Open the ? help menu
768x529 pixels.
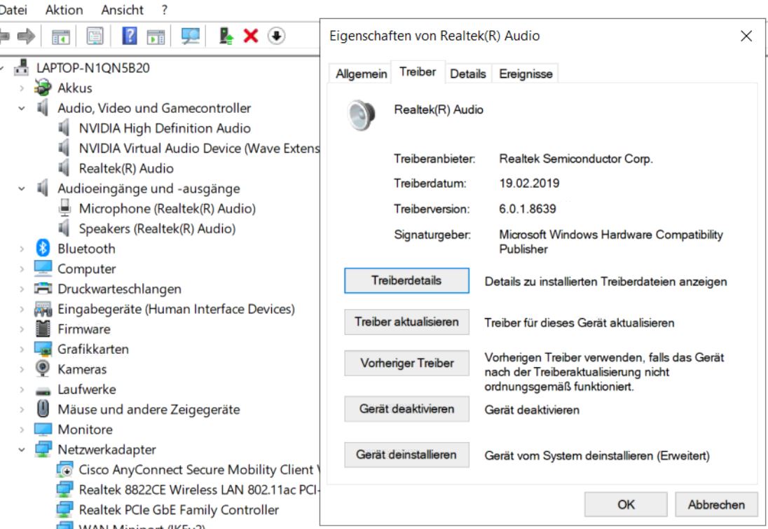[x=165, y=10]
